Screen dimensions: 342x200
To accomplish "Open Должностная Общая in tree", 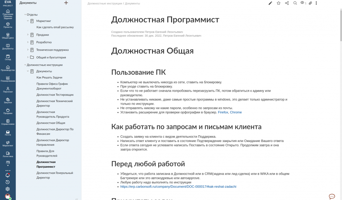I will click(51, 123).
